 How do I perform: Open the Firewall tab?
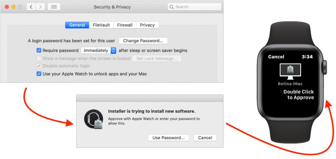click(x=125, y=25)
